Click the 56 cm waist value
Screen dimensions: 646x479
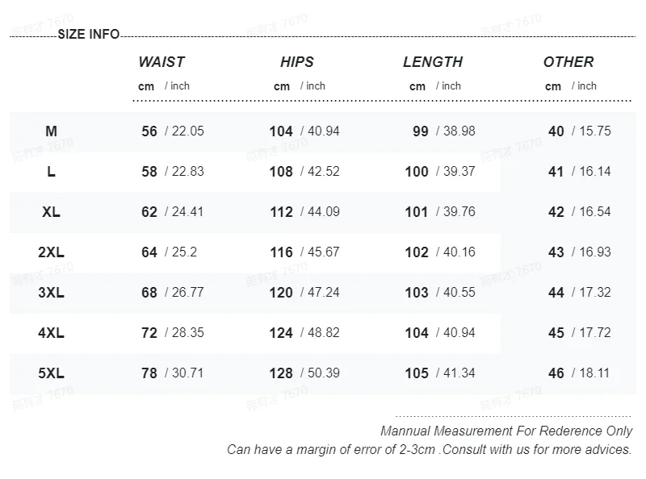click(149, 131)
